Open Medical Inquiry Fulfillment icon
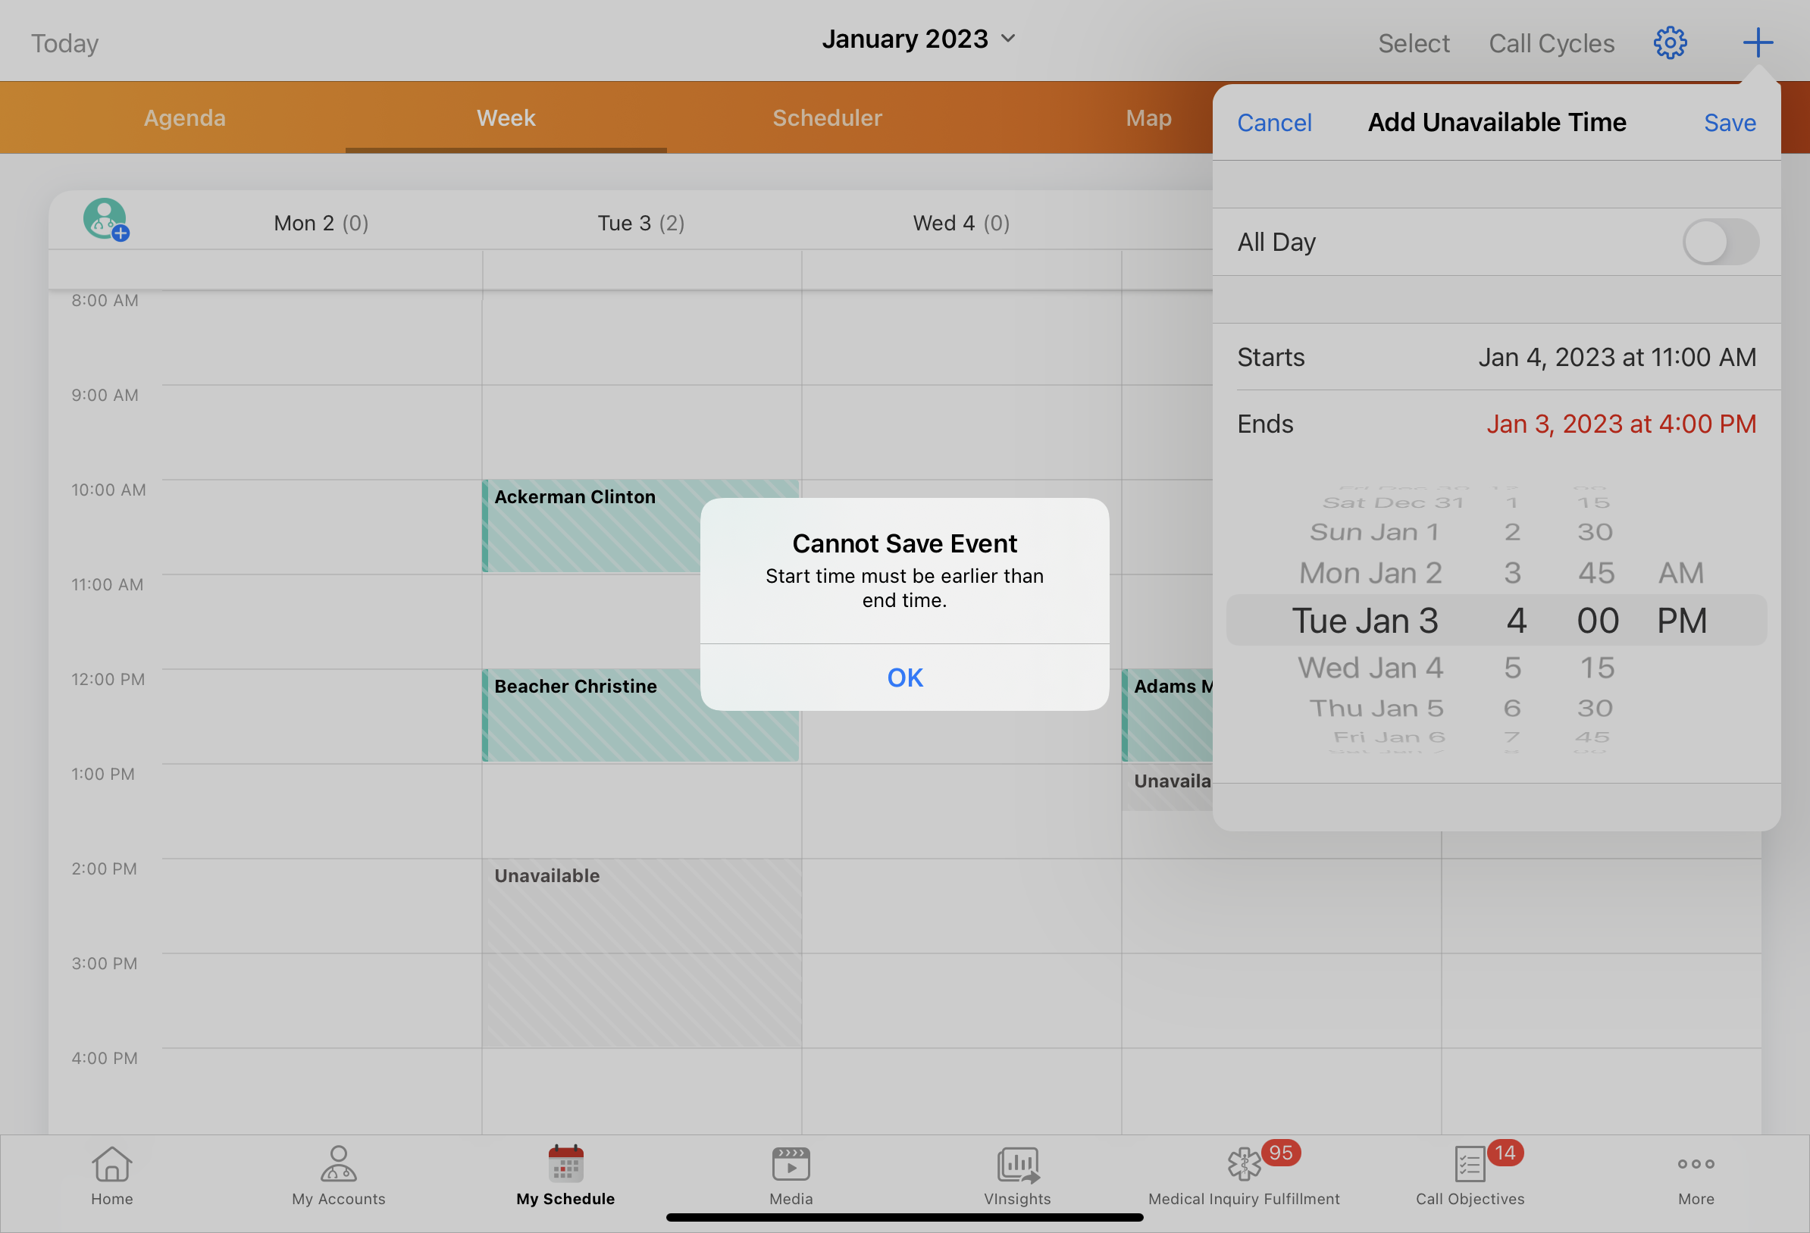The width and height of the screenshot is (1810, 1233). click(x=1244, y=1175)
